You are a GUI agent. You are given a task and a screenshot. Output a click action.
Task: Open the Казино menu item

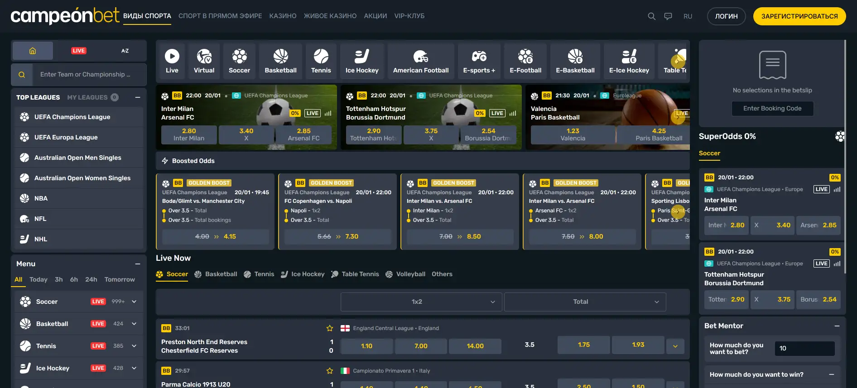coord(283,16)
